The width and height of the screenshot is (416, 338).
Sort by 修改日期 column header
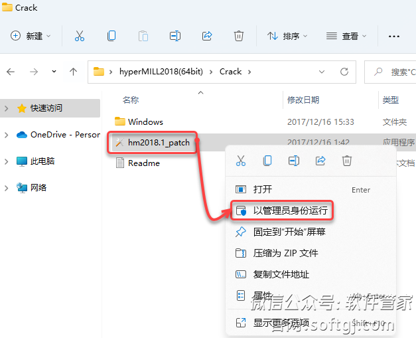click(303, 100)
